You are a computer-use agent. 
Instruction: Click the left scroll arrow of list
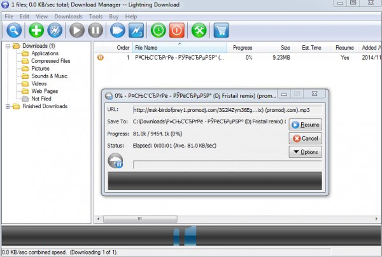(x=99, y=219)
